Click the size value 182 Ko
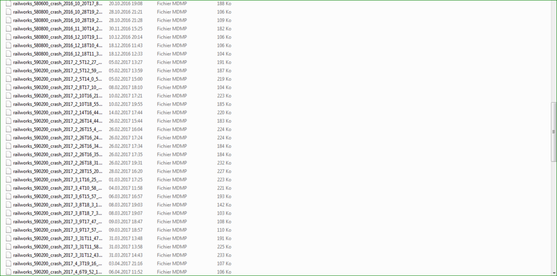Screen dimensions: 557x276 [224, 28]
